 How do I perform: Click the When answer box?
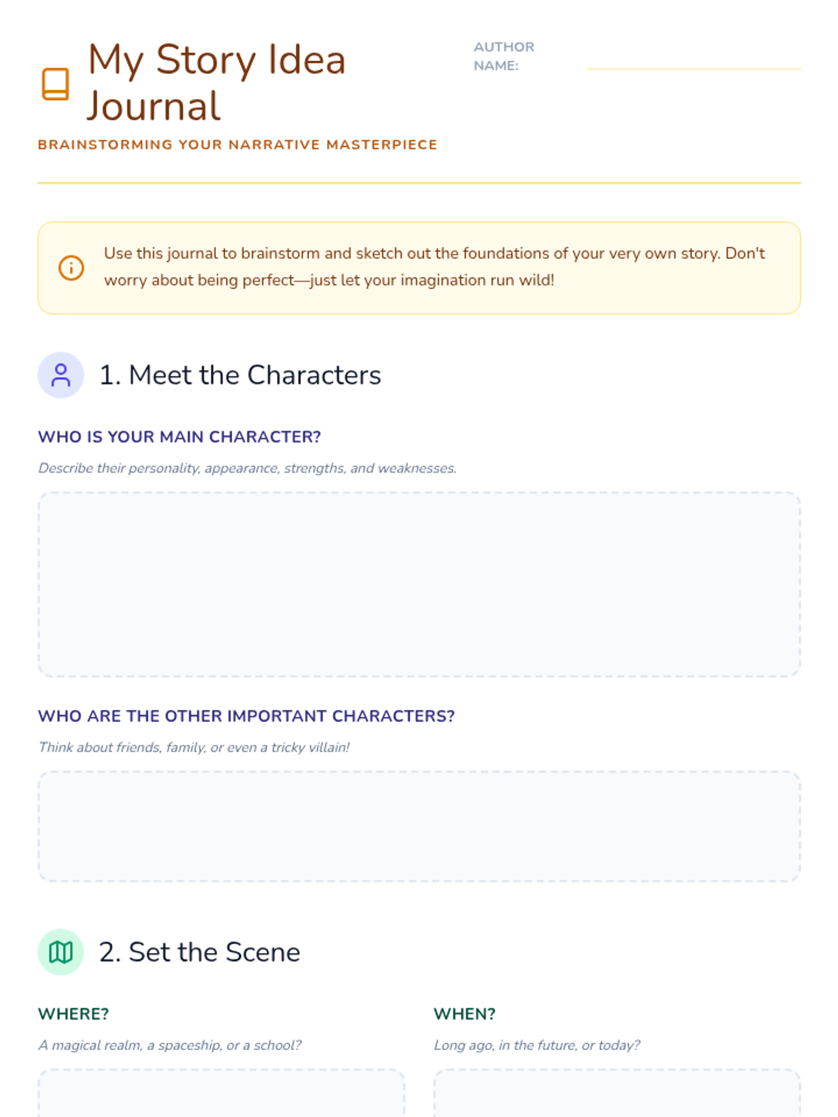(x=617, y=1093)
